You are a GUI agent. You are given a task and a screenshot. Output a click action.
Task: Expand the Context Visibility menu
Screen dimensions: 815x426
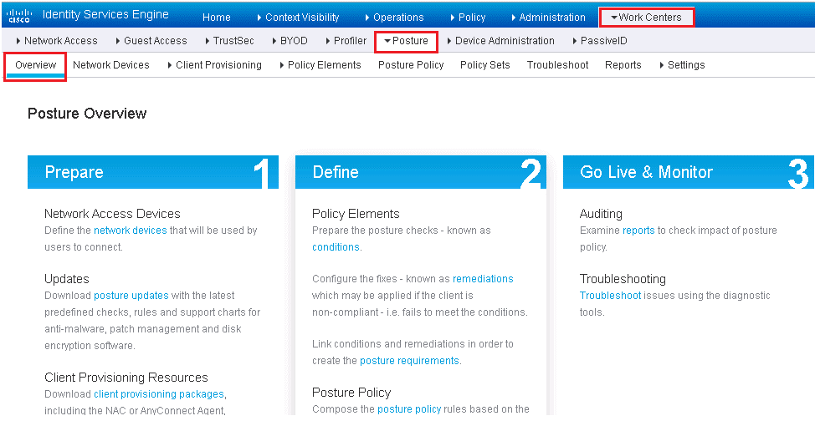coord(299,17)
